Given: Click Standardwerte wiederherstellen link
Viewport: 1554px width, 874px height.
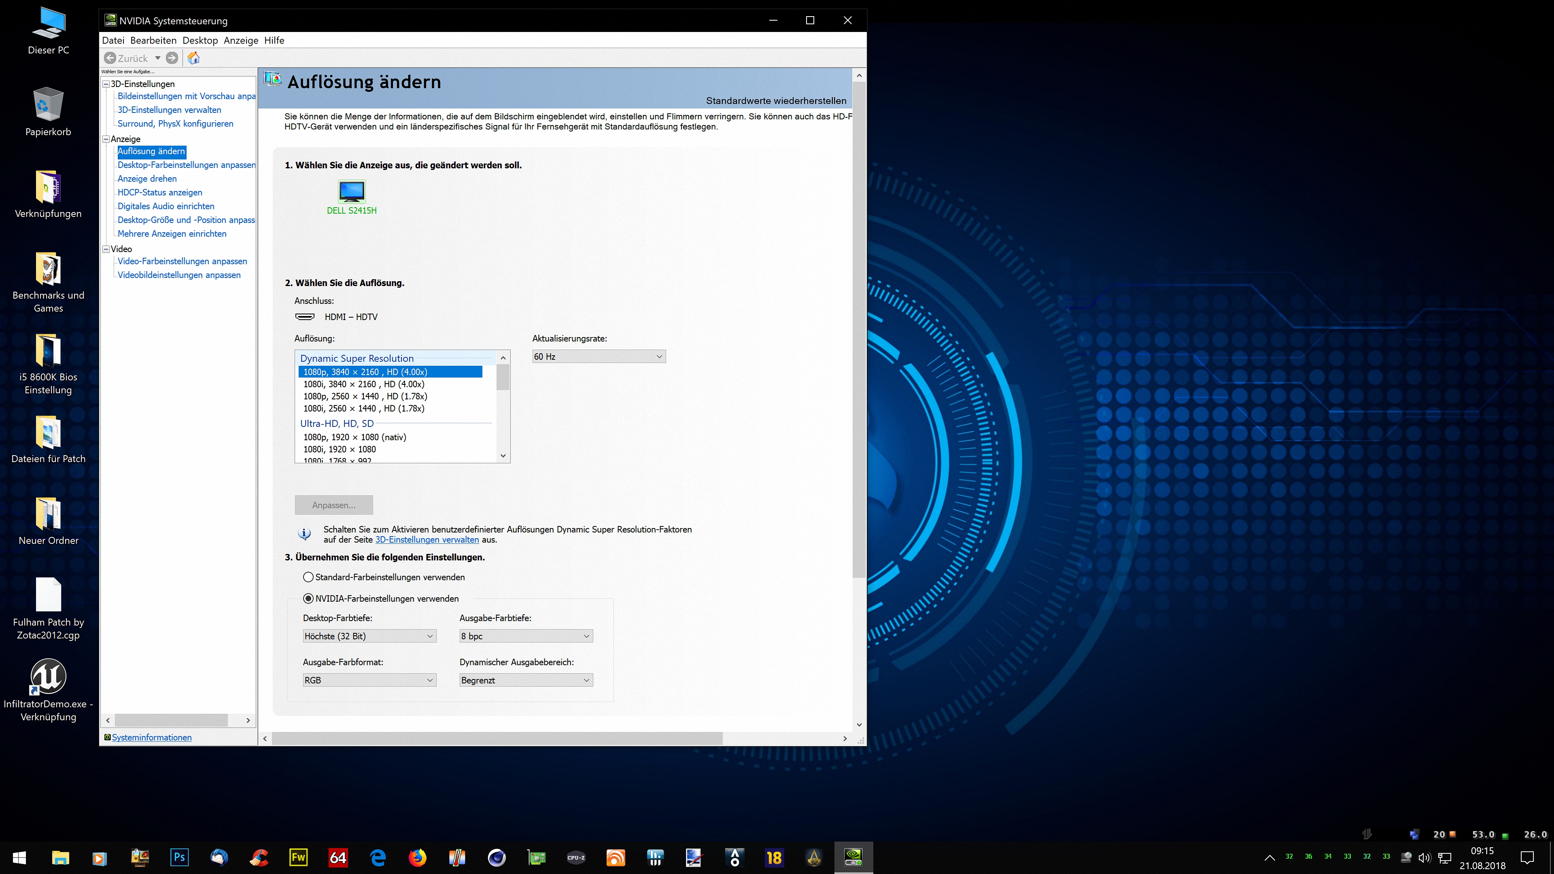Looking at the screenshot, I should coord(776,101).
